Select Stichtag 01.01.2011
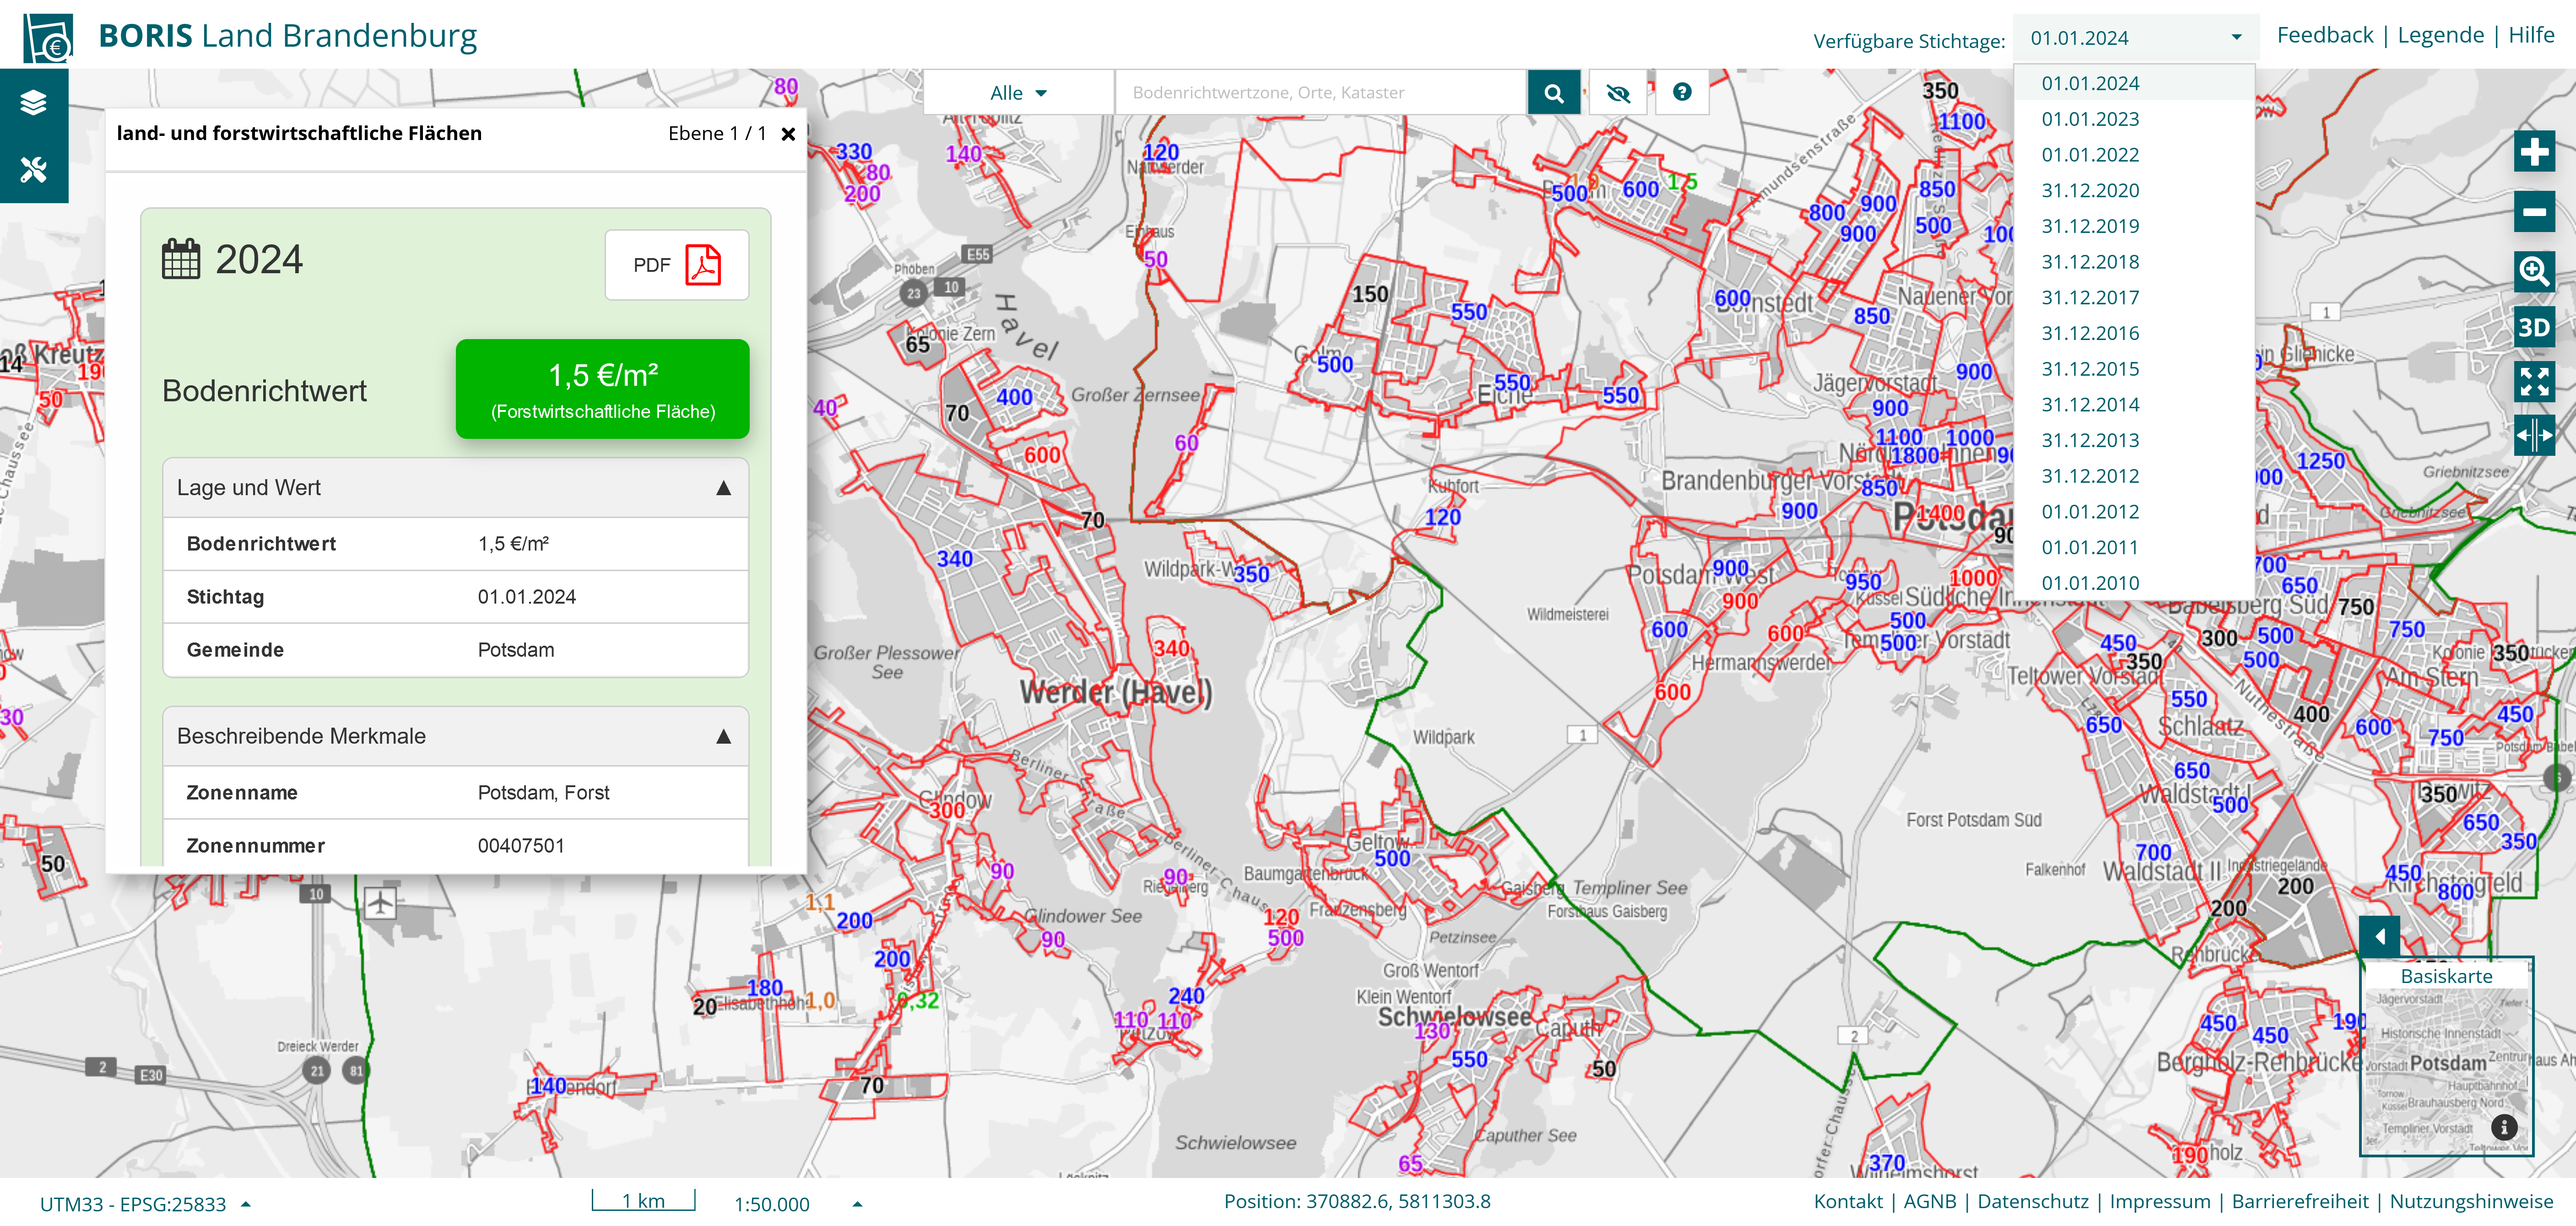Viewport: 2576px width, 1226px height. 2134,548
